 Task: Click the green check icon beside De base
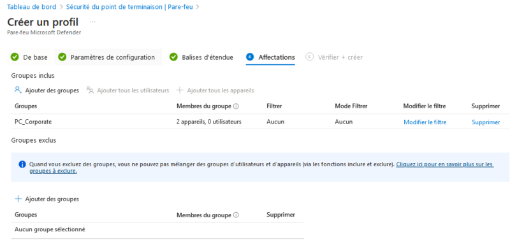coord(15,57)
